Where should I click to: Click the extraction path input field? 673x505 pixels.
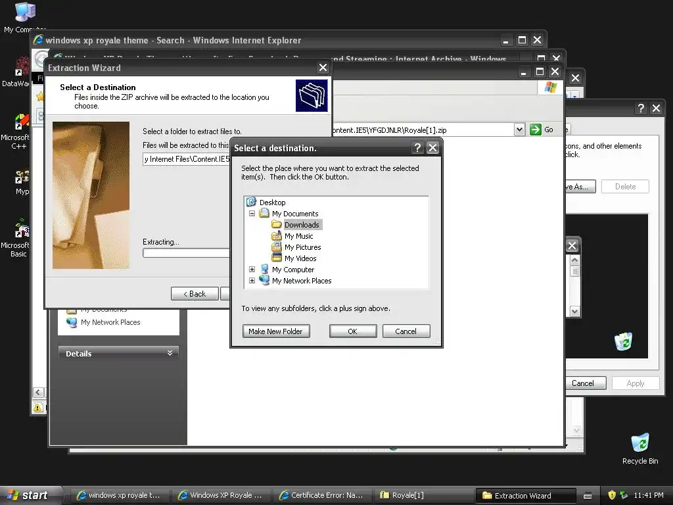click(186, 159)
